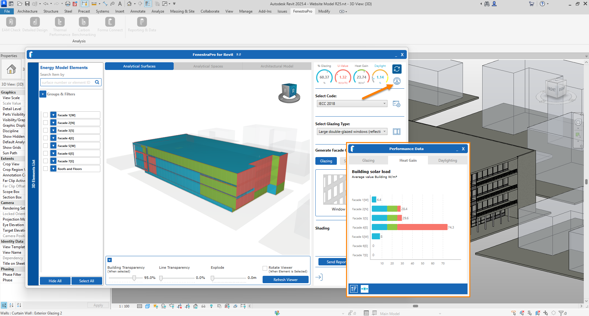Click the Building Transparency slider handle

coord(134,278)
